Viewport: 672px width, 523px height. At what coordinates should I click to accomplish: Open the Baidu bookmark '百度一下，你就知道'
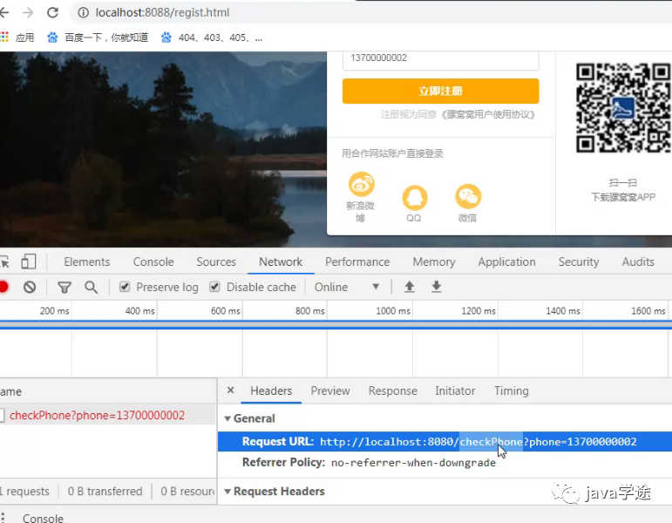(98, 37)
